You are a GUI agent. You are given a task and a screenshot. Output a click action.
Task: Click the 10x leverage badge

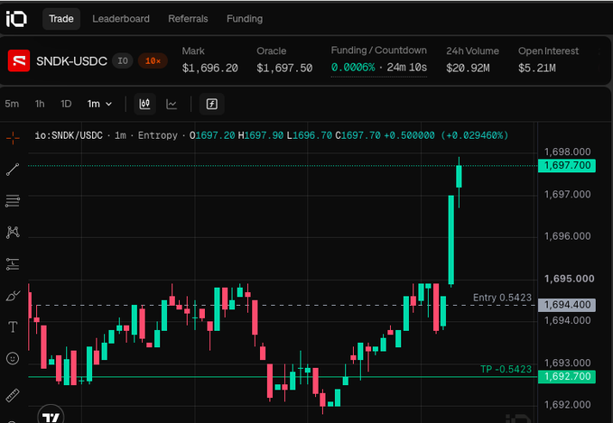153,61
